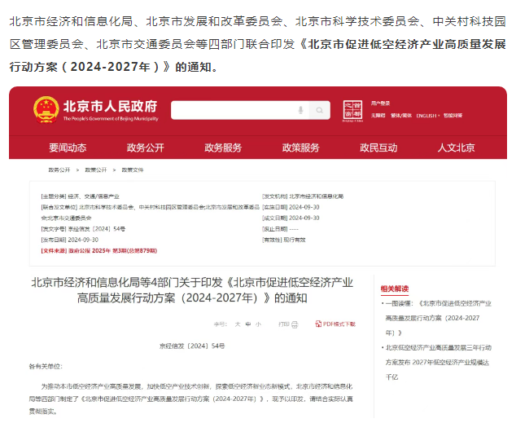
Task: Expand the ENGLISH language dropdown
Action: tap(428, 116)
